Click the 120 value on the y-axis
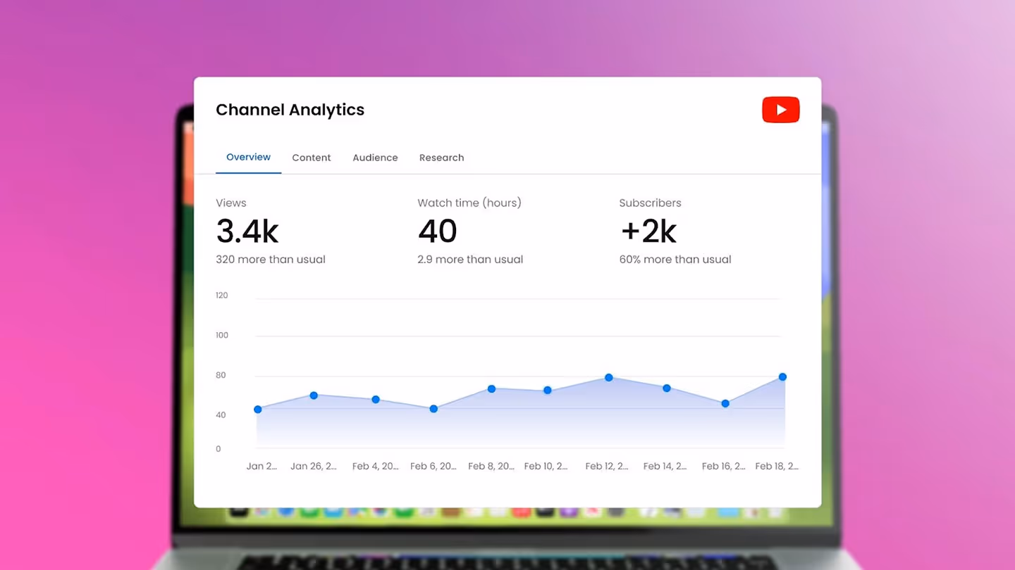The width and height of the screenshot is (1015, 570). point(221,296)
